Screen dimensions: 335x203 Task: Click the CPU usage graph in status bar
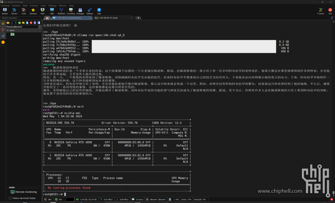[x=70, y=200]
